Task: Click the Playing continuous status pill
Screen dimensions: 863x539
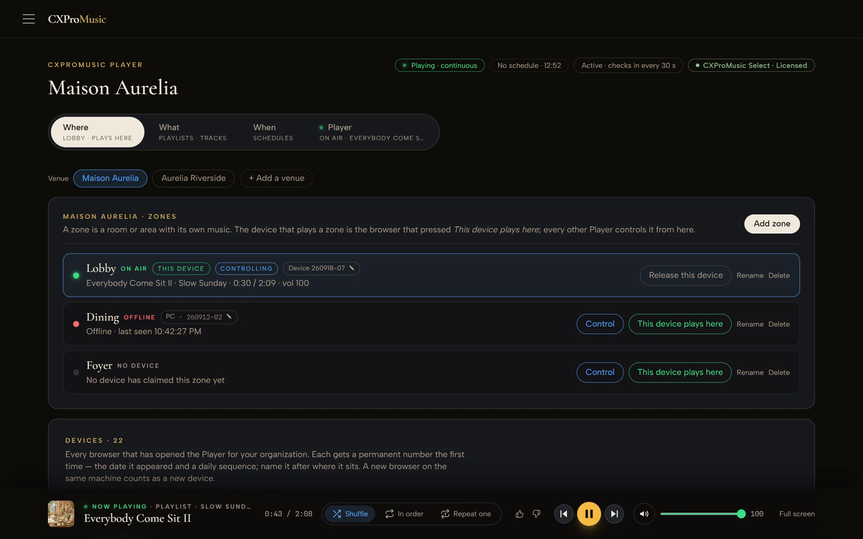Action: coord(439,65)
